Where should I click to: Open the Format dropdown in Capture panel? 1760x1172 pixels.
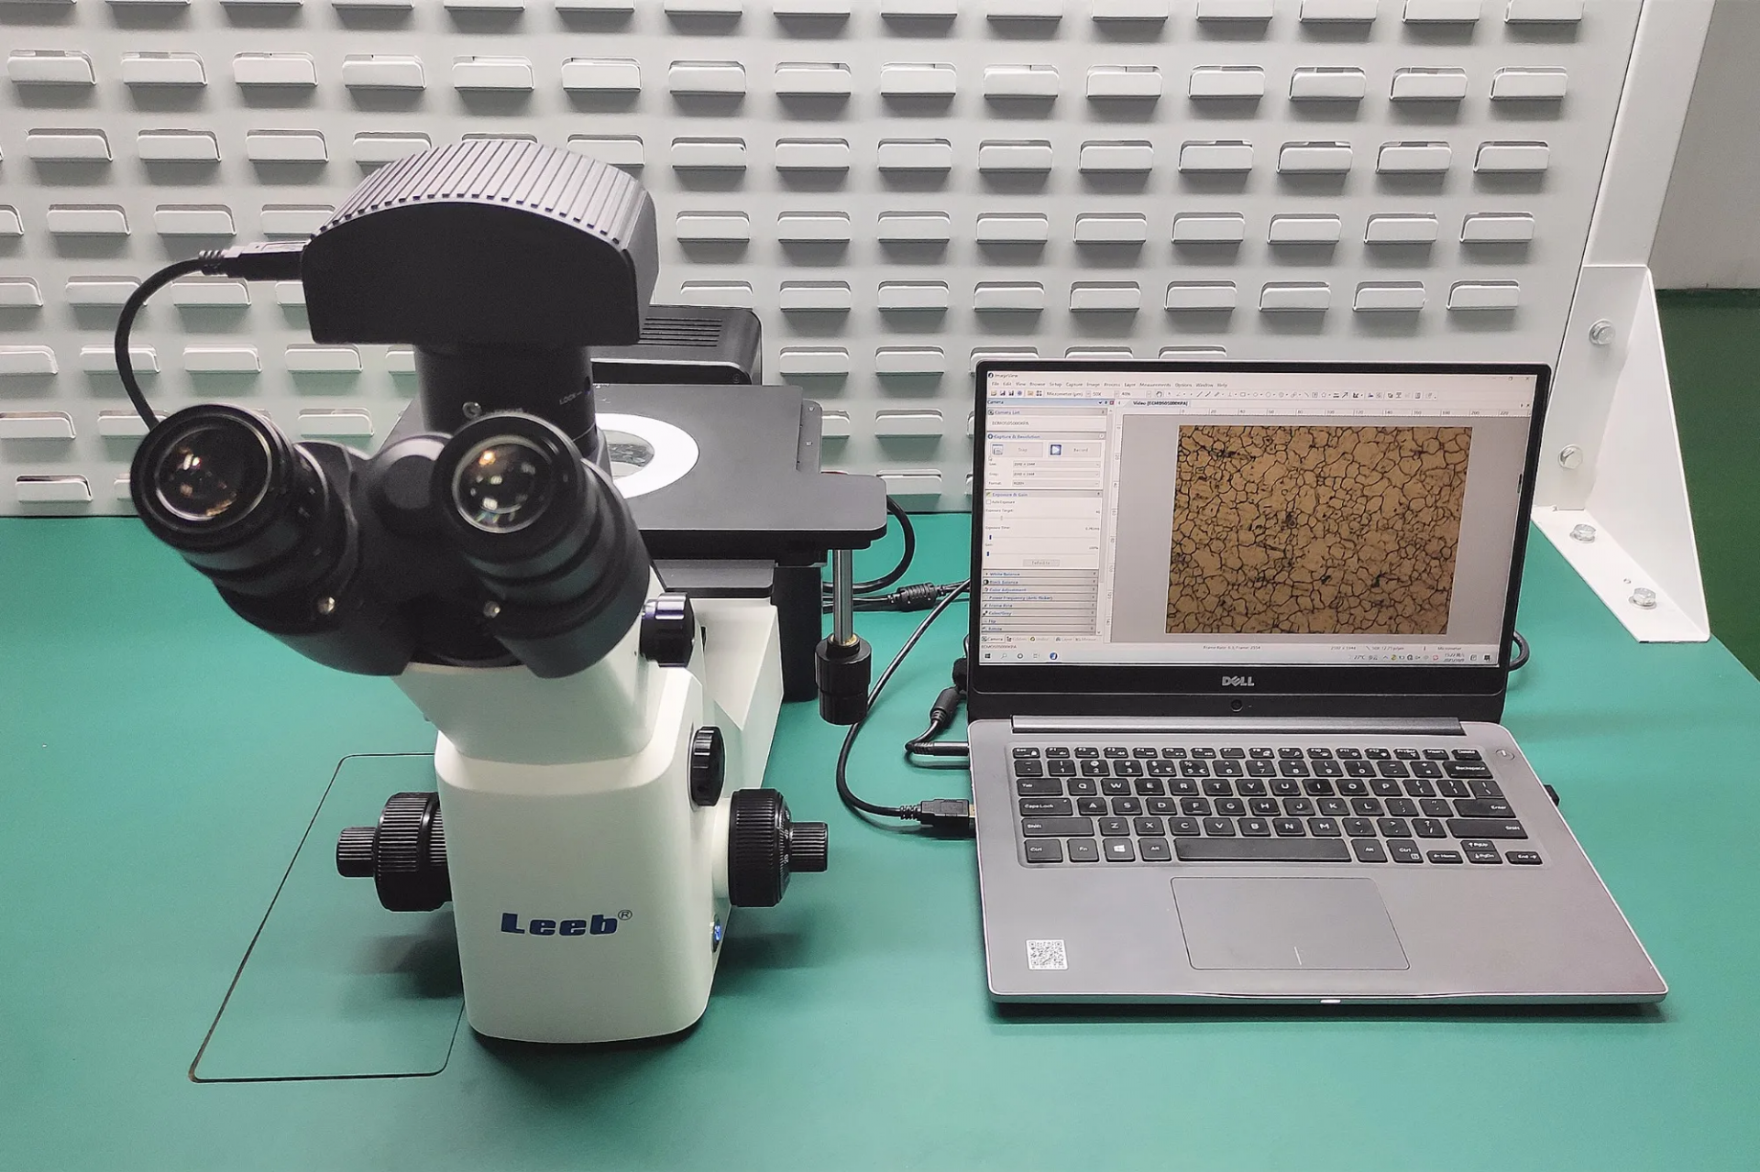pyautogui.click(x=1055, y=483)
